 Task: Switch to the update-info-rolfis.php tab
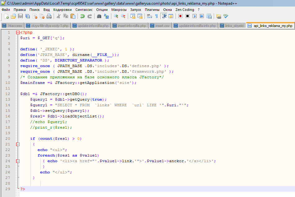coord(91,26)
